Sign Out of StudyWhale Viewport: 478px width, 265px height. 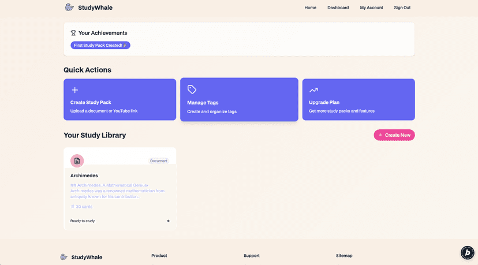(x=402, y=8)
